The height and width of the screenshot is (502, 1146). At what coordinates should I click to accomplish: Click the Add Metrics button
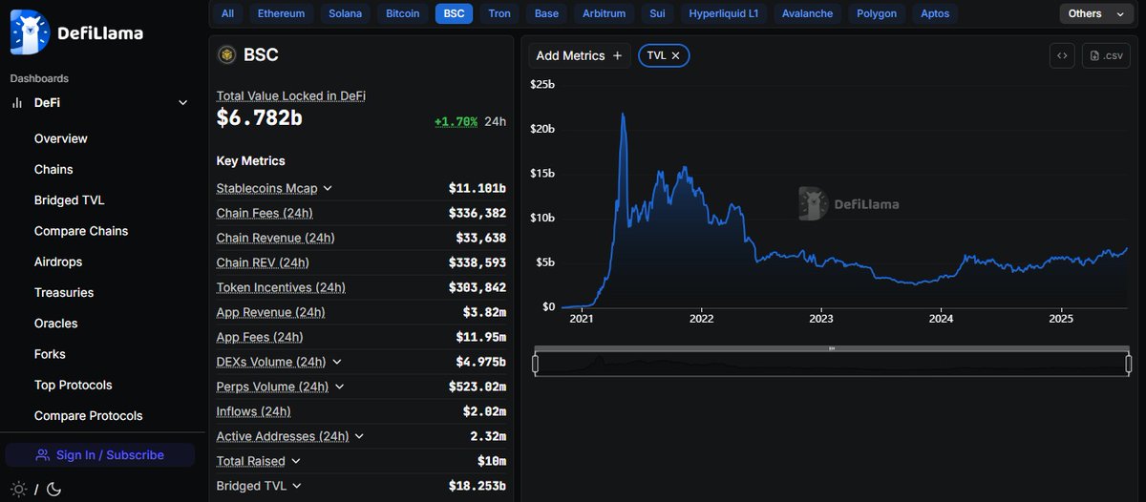[579, 55]
